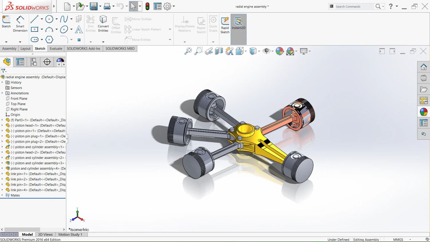Expand the Mates folder
This screenshot has height=242, width=430.
(x=2, y=195)
